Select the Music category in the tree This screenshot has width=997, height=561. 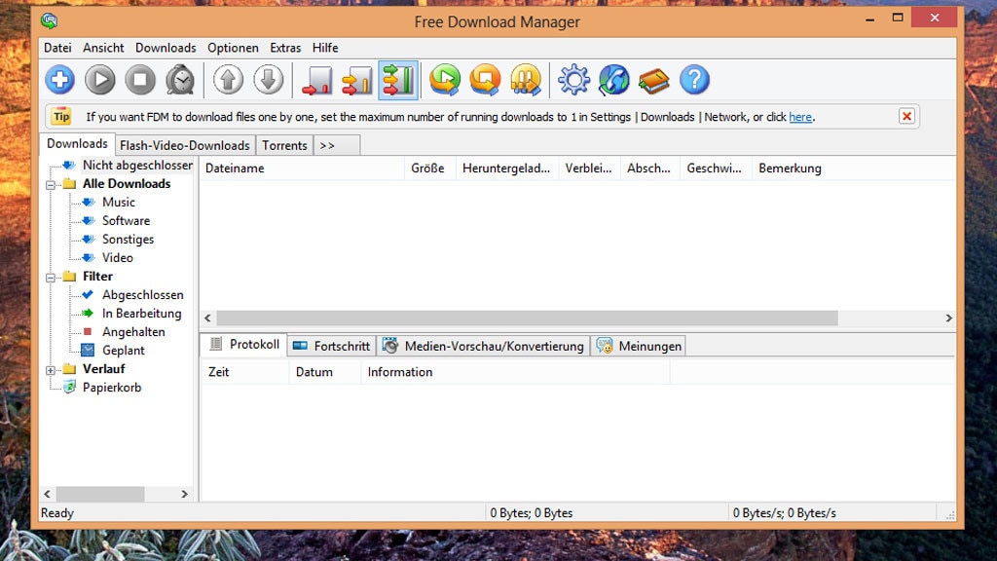coord(119,203)
